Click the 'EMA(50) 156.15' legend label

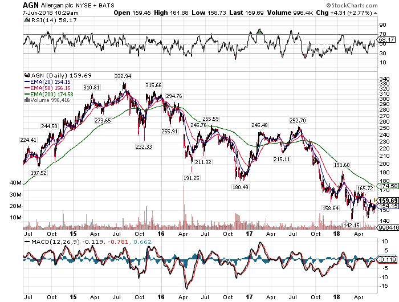point(50,88)
